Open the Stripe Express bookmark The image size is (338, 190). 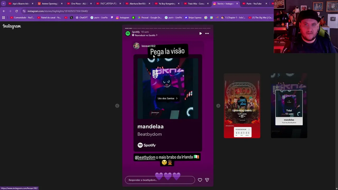click(x=193, y=18)
